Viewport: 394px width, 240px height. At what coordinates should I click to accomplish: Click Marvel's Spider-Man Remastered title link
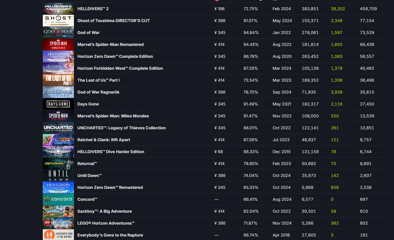pos(110,44)
